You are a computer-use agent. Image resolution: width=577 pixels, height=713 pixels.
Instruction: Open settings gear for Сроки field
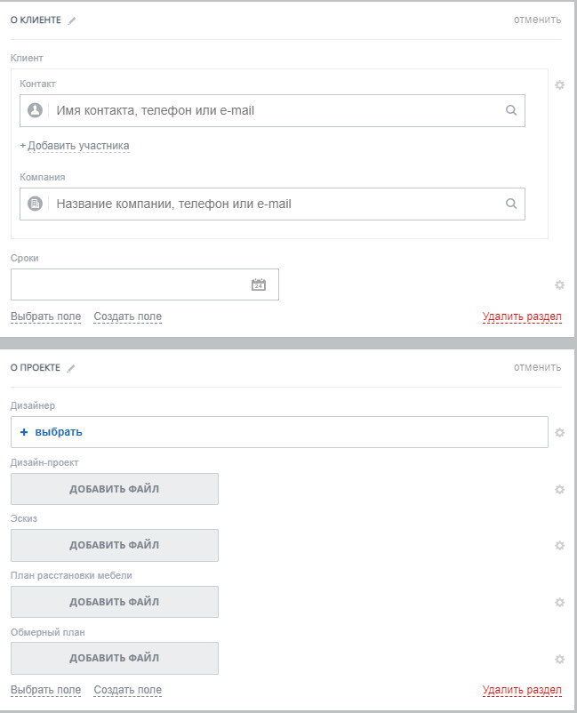559,285
